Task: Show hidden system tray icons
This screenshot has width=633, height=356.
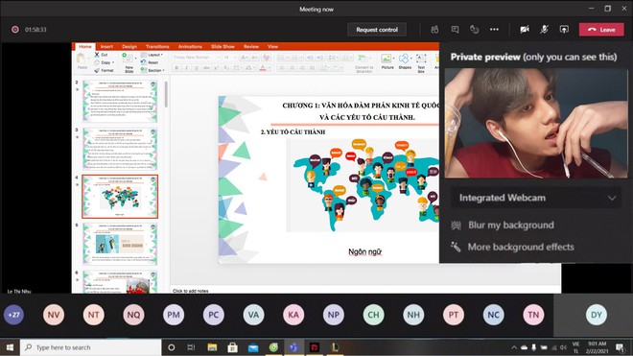Action: (514, 347)
